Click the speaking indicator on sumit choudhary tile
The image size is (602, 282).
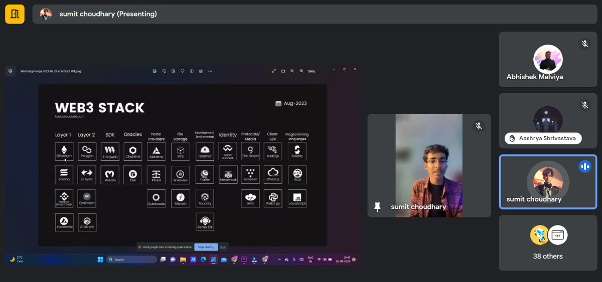tap(584, 167)
